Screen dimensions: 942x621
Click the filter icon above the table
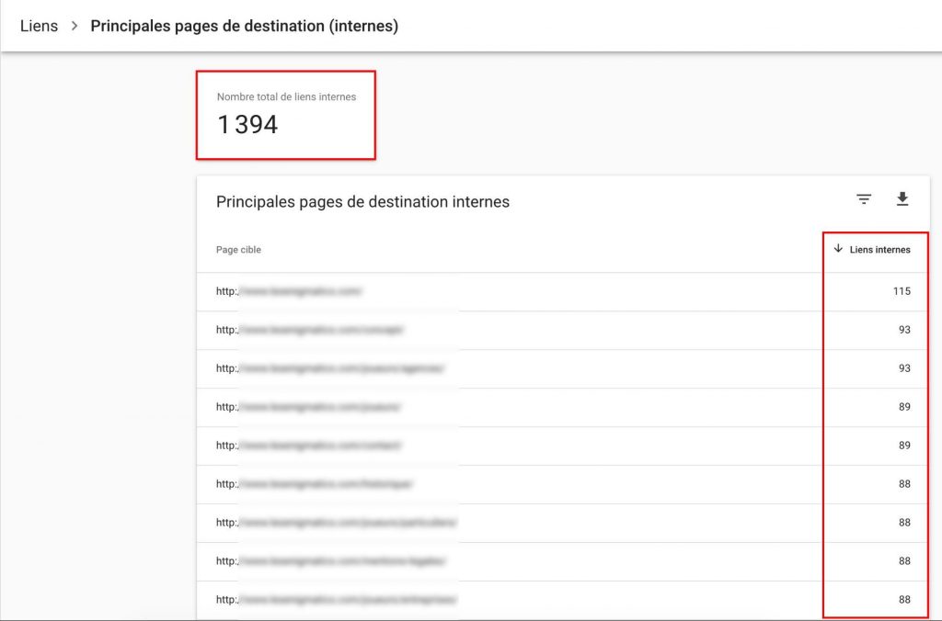[x=863, y=199]
